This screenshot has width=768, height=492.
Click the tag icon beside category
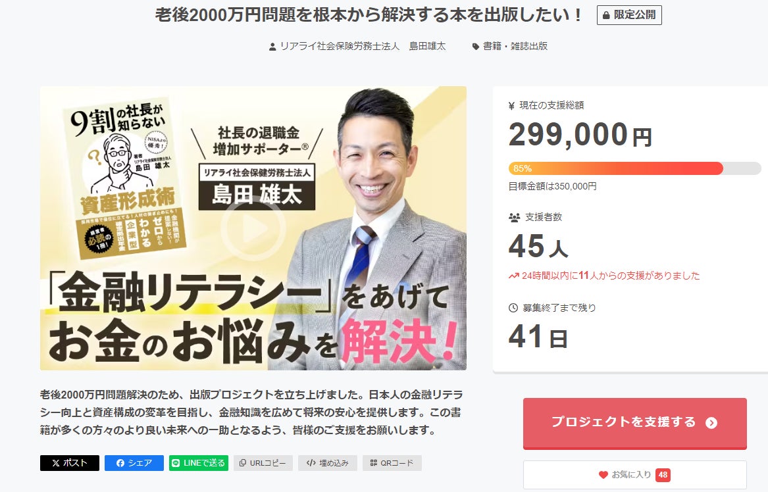click(476, 47)
